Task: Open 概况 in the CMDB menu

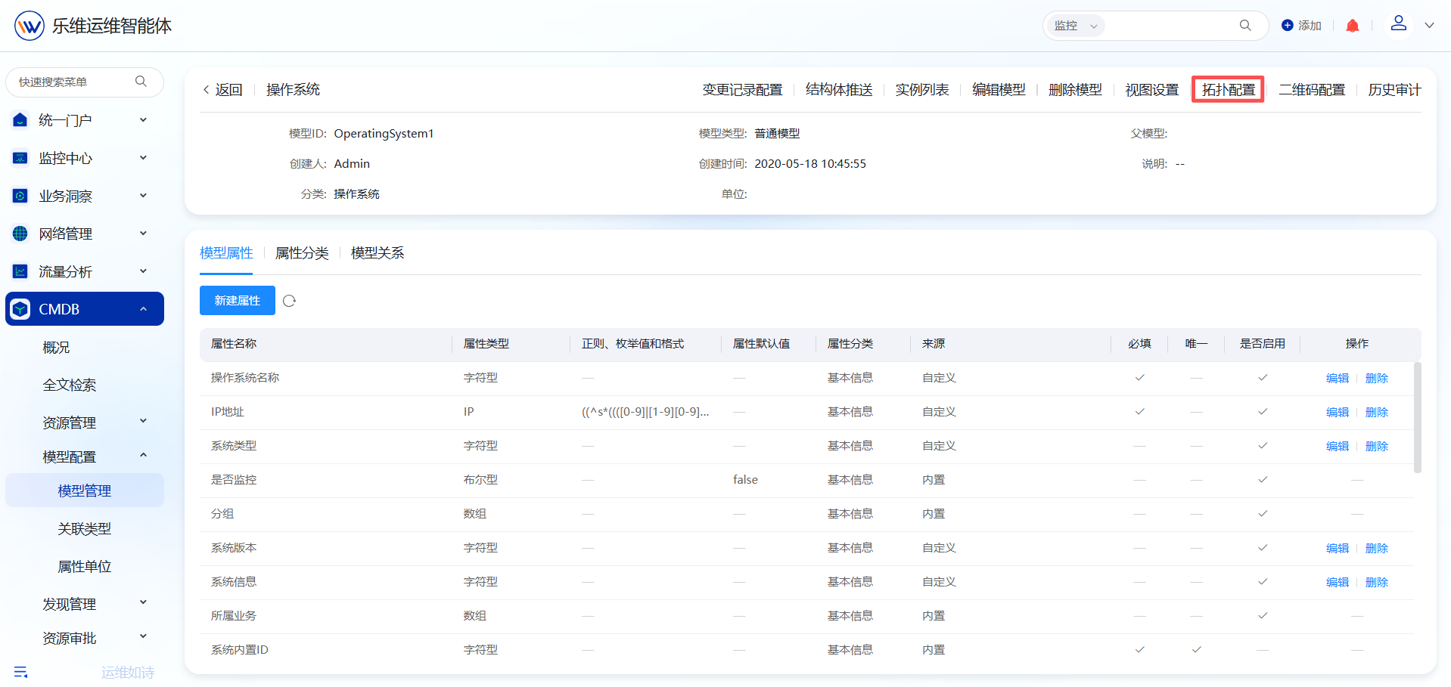Action: point(56,348)
